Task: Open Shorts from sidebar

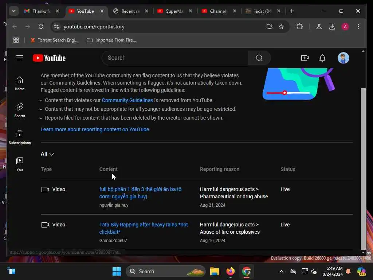Action: [20, 110]
